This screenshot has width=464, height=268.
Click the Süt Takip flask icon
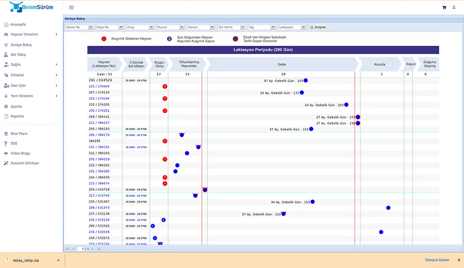click(x=6, y=55)
